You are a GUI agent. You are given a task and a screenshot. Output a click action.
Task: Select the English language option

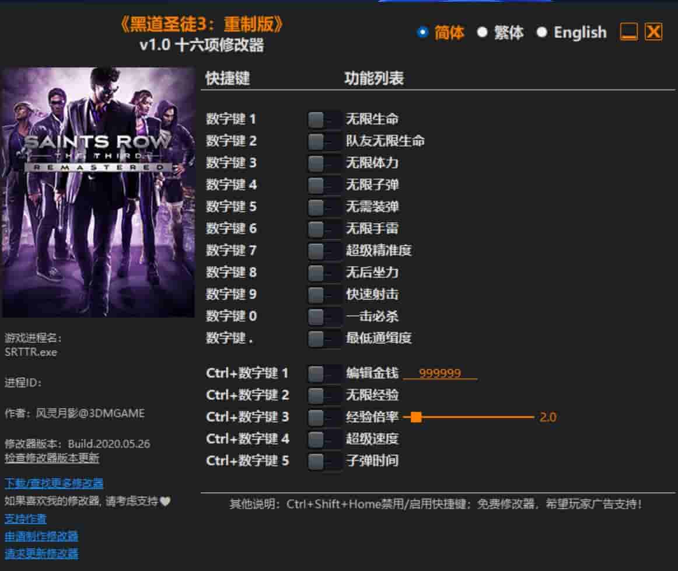[x=543, y=33]
